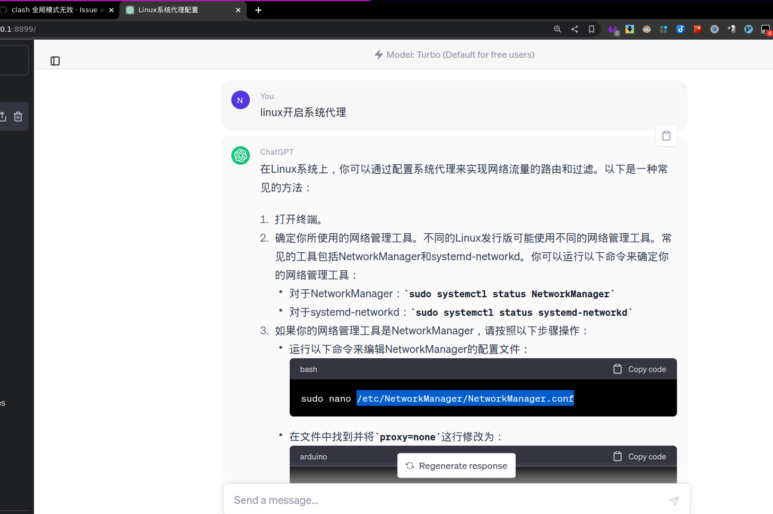Screen dimensions: 773x514
Task: Open the purple pie-chart extension
Action: 613,29
